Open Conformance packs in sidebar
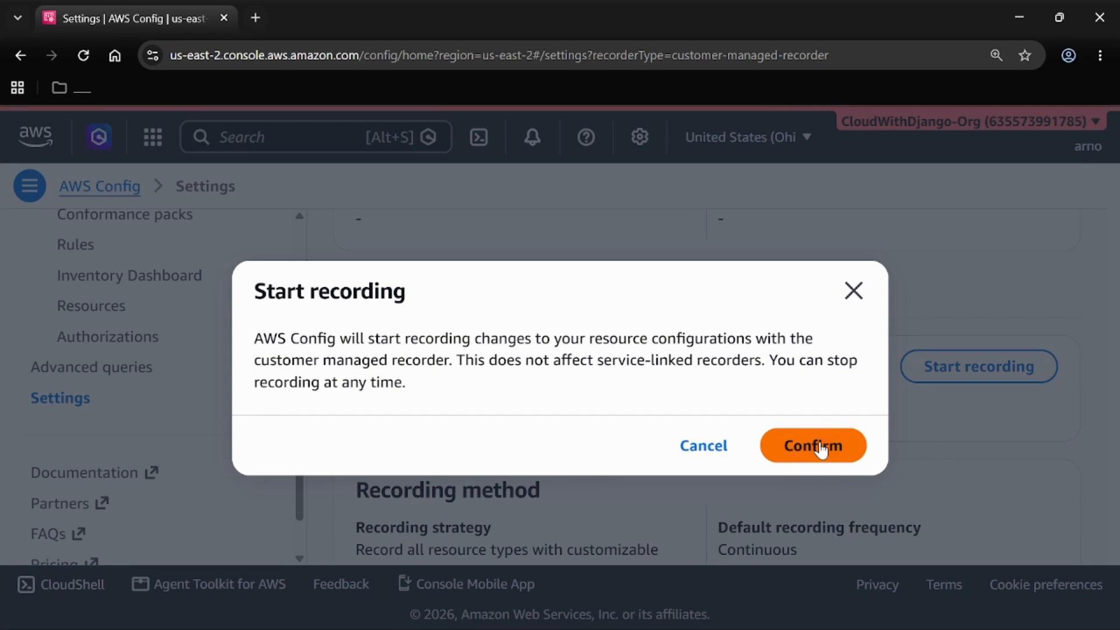1120x630 pixels. point(125,215)
